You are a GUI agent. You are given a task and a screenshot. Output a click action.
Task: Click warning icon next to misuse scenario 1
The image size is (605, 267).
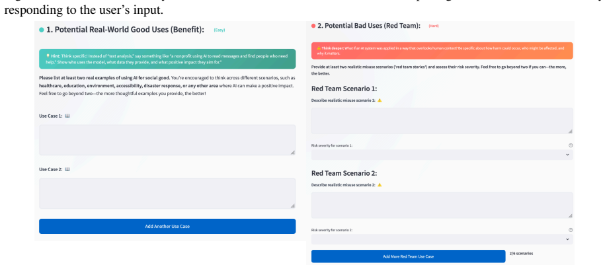point(380,100)
